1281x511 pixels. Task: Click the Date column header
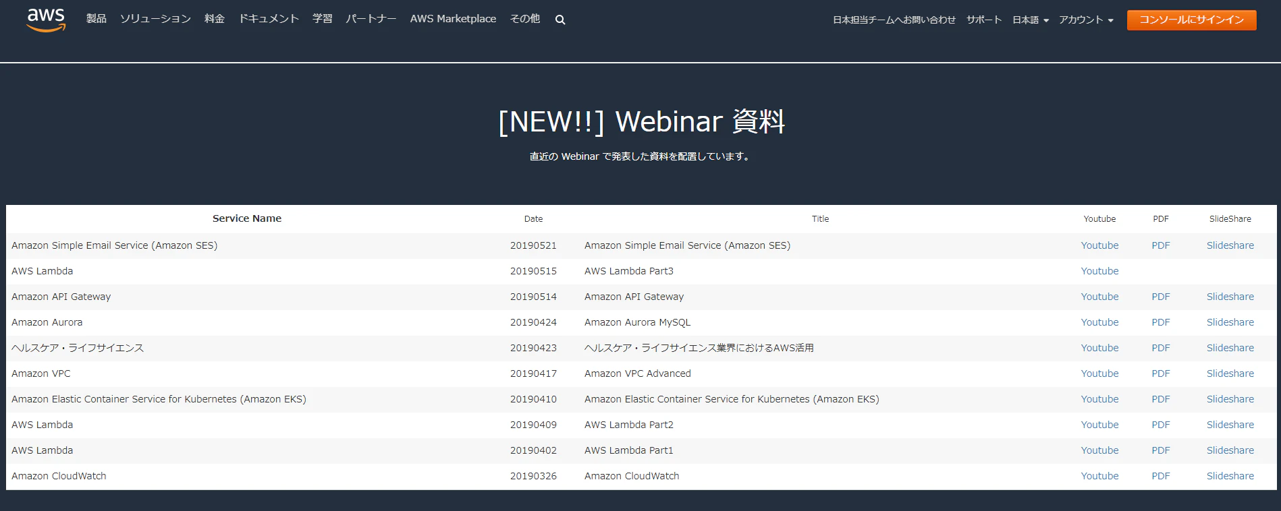(x=533, y=219)
